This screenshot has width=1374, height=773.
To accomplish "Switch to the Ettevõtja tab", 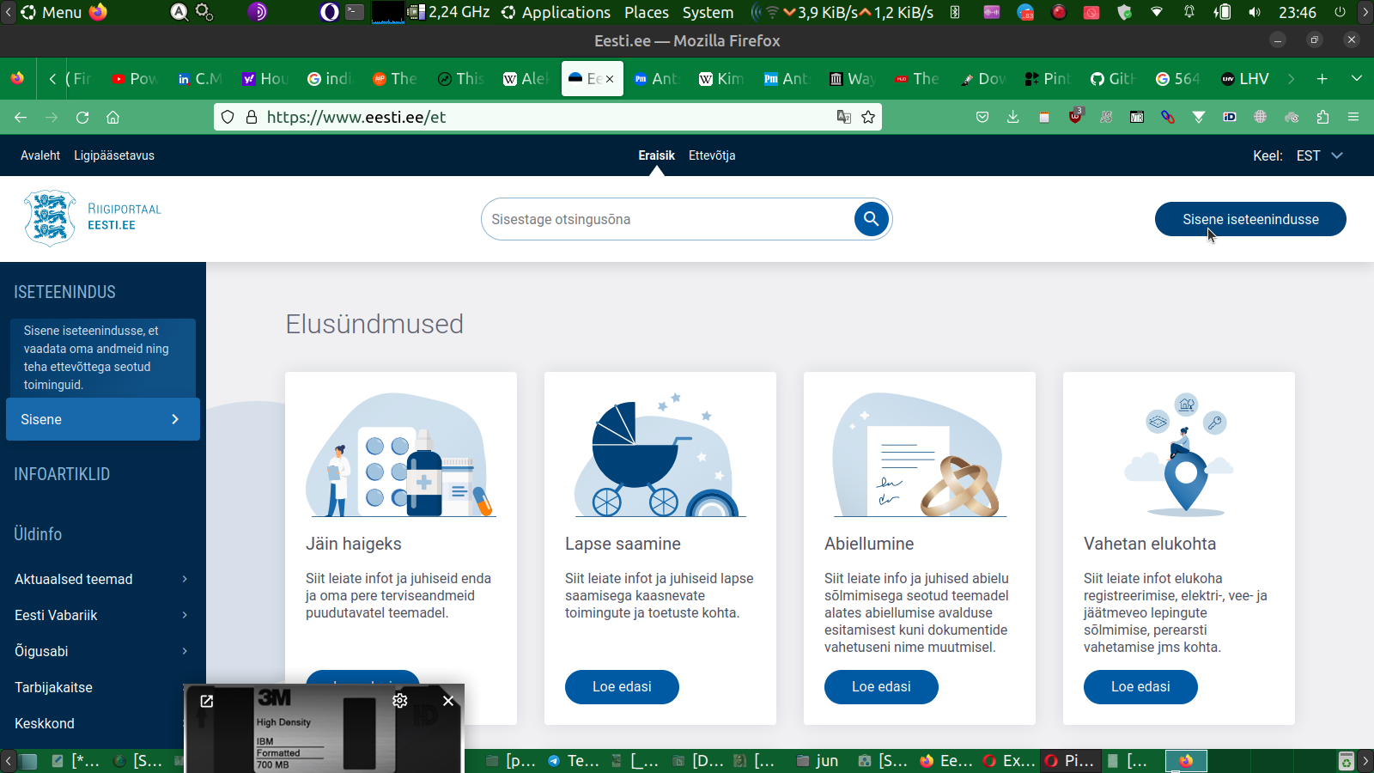I will click(711, 155).
